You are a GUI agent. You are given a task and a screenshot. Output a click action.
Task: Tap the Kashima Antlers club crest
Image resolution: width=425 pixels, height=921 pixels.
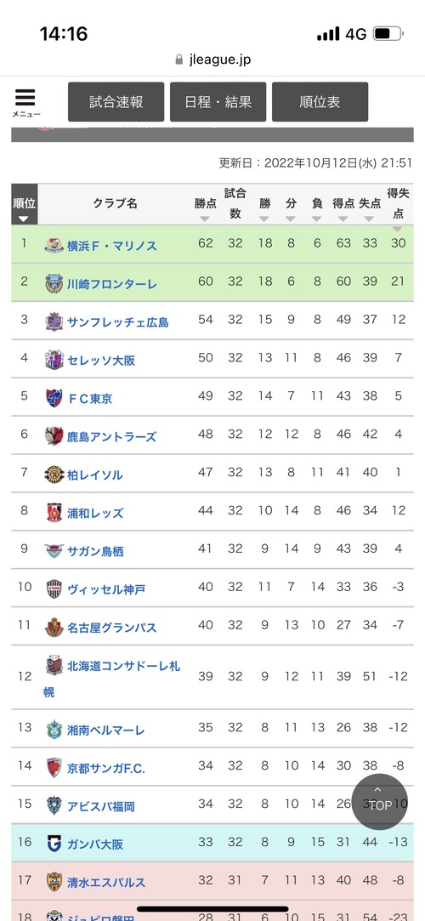pyautogui.click(x=54, y=435)
